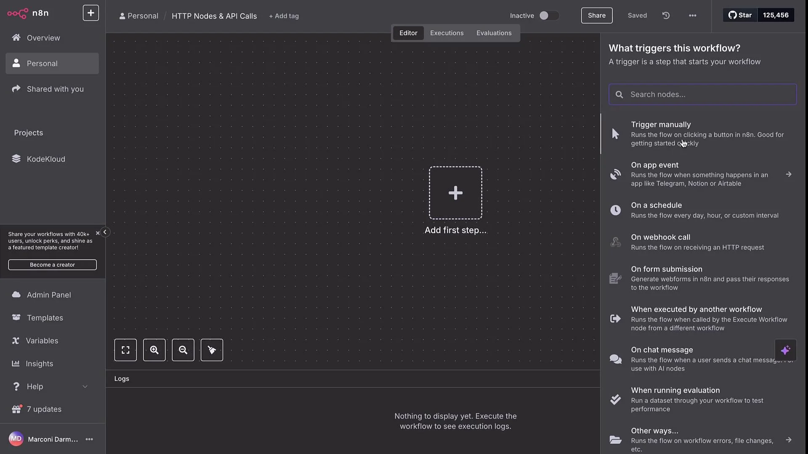Click the On form submission icon
808x454 pixels.
(x=615, y=278)
